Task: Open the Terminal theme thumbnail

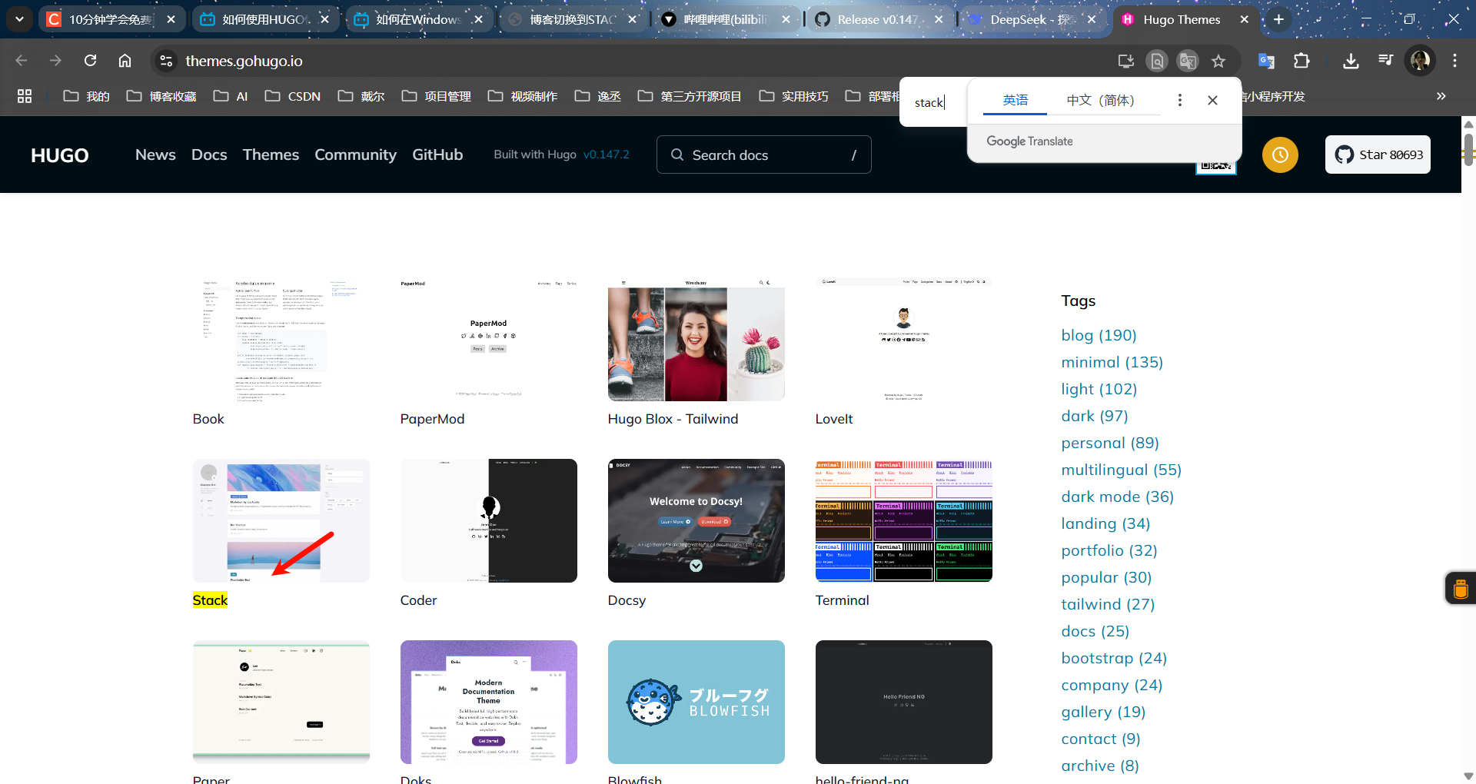Action: coord(904,520)
